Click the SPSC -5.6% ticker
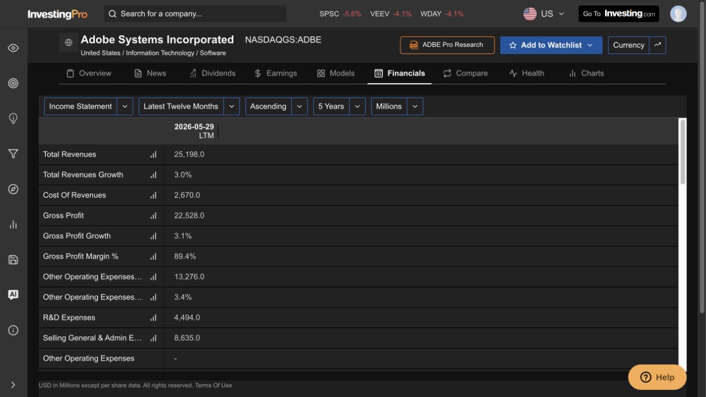 click(x=340, y=14)
